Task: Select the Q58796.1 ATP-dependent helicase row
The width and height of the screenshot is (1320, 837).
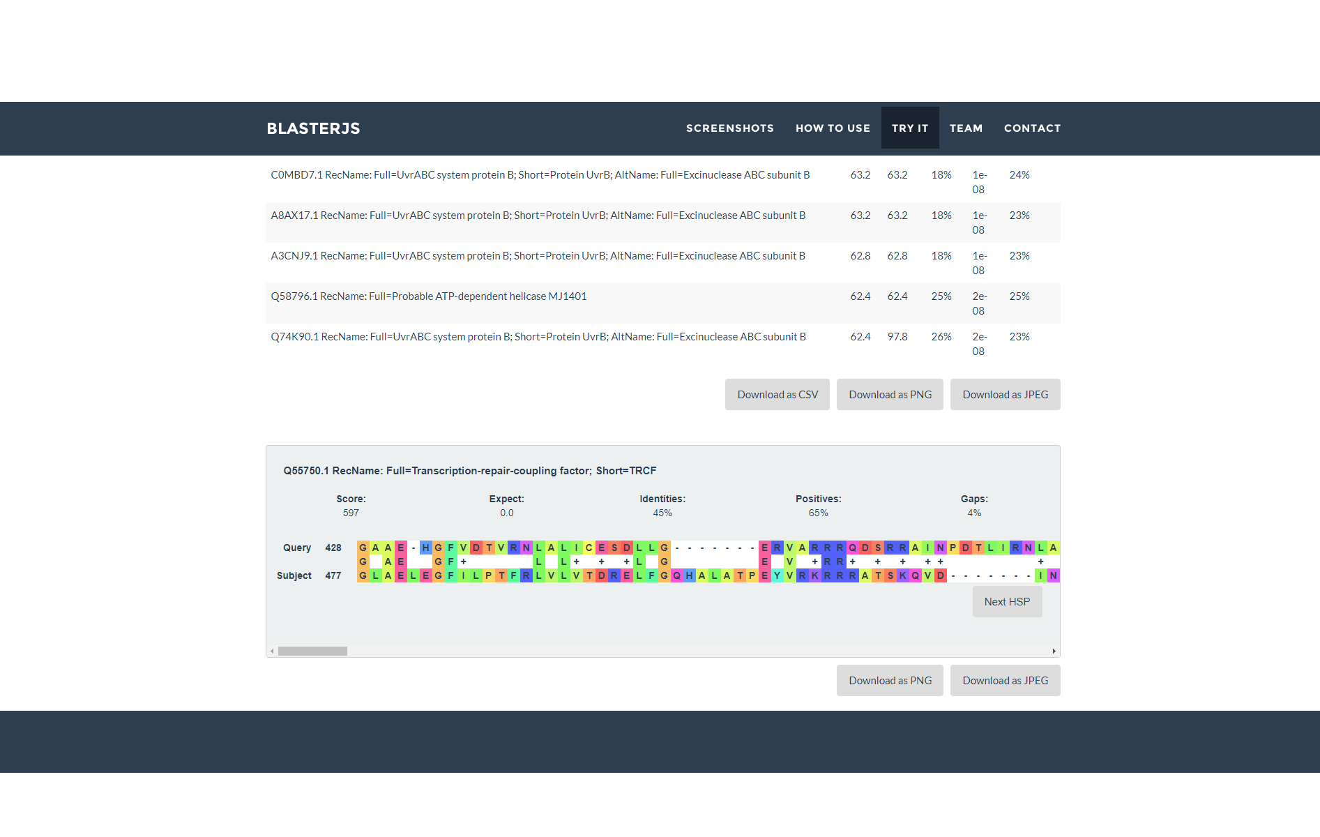Action: click(x=428, y=296)
